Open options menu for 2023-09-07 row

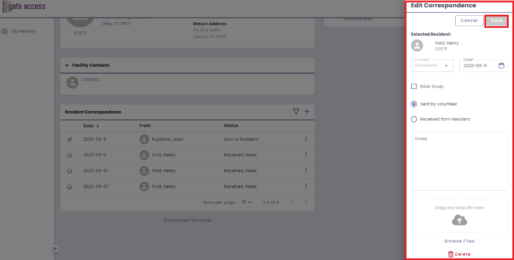click(x=306, y=186)
